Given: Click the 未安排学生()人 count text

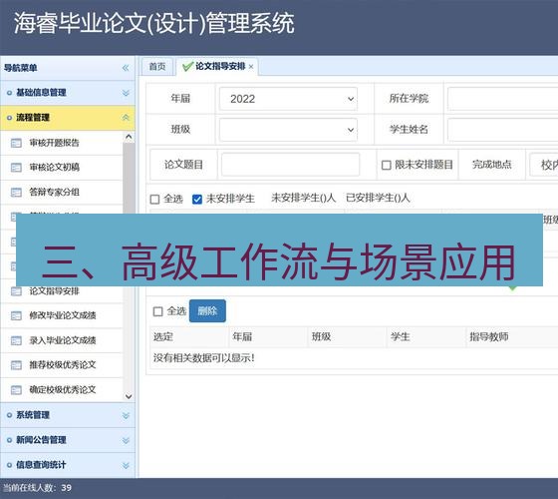Looking at the screenshot, I should click(x=303, y=198).
